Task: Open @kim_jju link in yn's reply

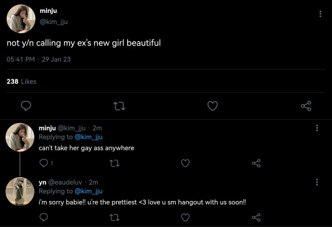Action: click(x=89, y=191)
